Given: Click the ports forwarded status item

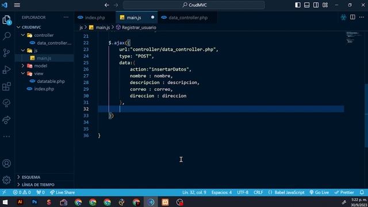Looking at the screenshot, I should [x=40, y=192].
